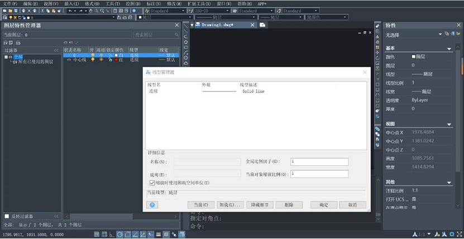464x239 pixels.
Task: Collapse the 基本 section in Properties panel
Action: [x=449, y=49]
